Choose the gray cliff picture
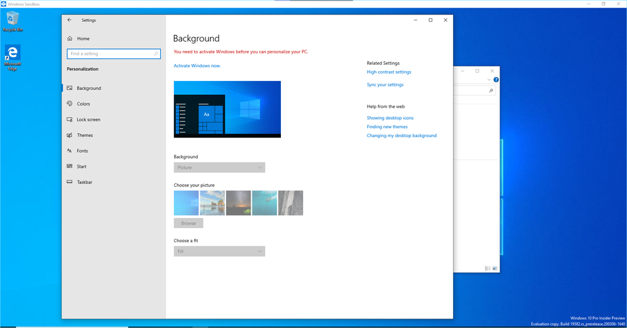This screenshot has width=627, height=328. coord(291,203)
